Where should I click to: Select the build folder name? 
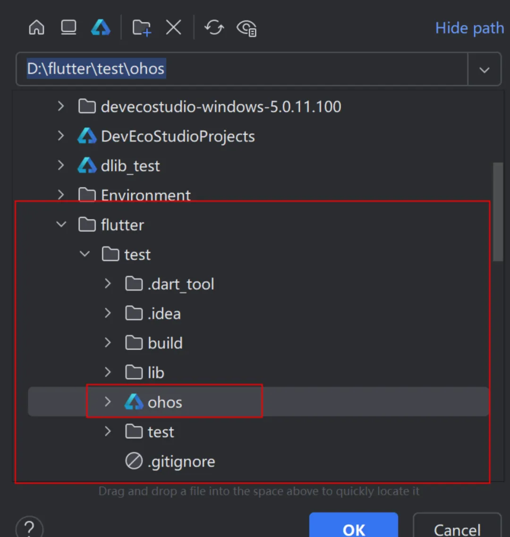pos(165,343)
